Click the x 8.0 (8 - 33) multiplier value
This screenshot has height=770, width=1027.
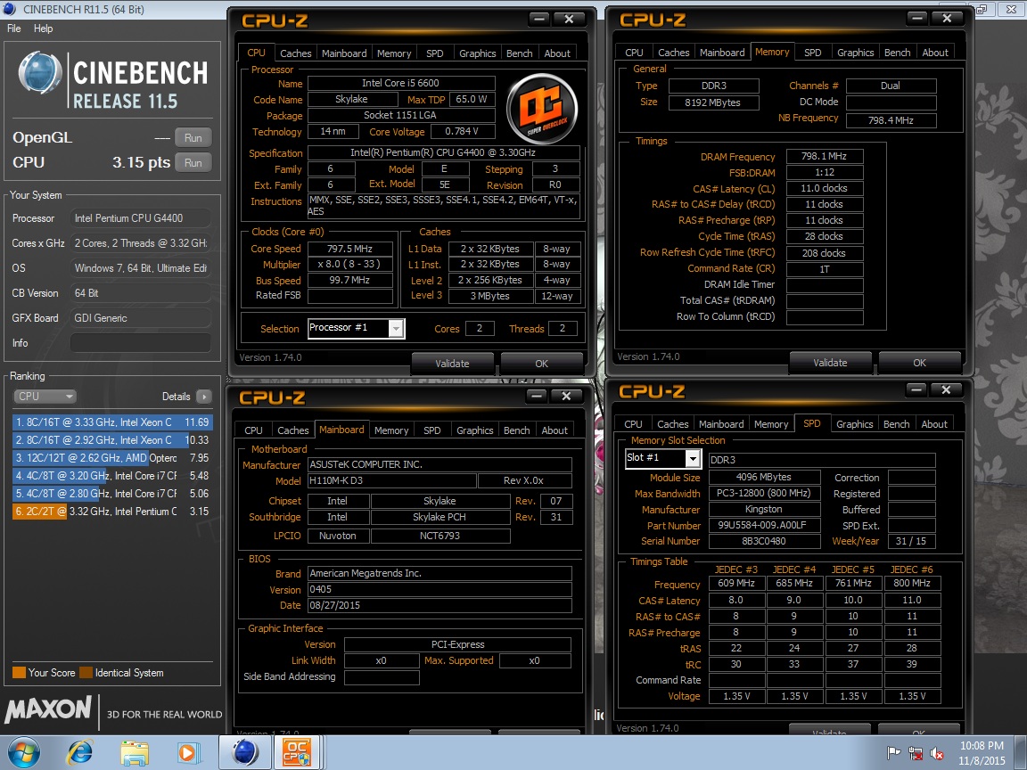[349, 265]
